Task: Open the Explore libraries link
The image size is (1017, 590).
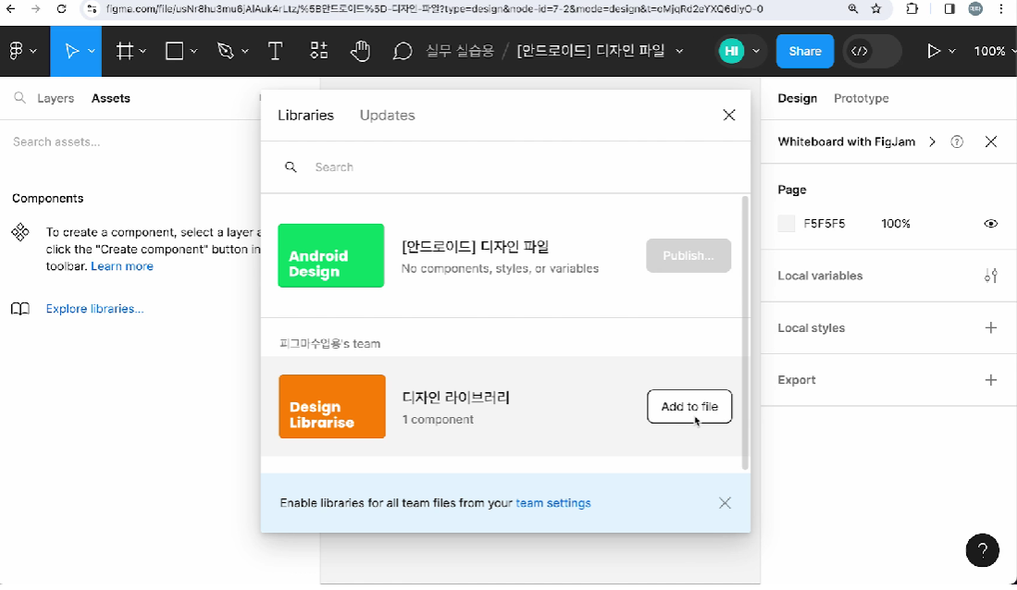Action: point(94,309)
